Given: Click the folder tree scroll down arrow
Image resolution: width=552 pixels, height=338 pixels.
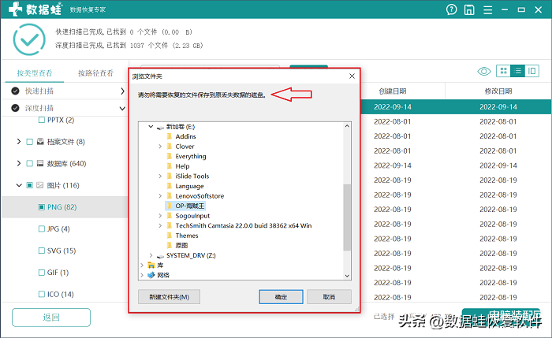Looking at the screenshot, I should point(347,276).
